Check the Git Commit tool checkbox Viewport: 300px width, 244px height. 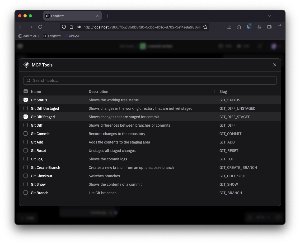pos(26,134)
